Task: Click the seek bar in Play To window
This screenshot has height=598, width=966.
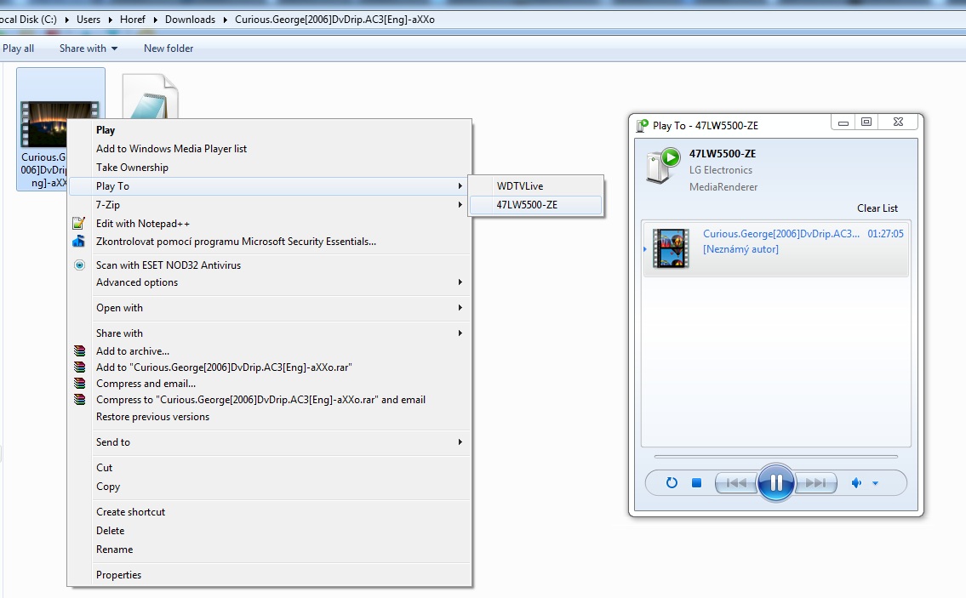Action: 775,457
